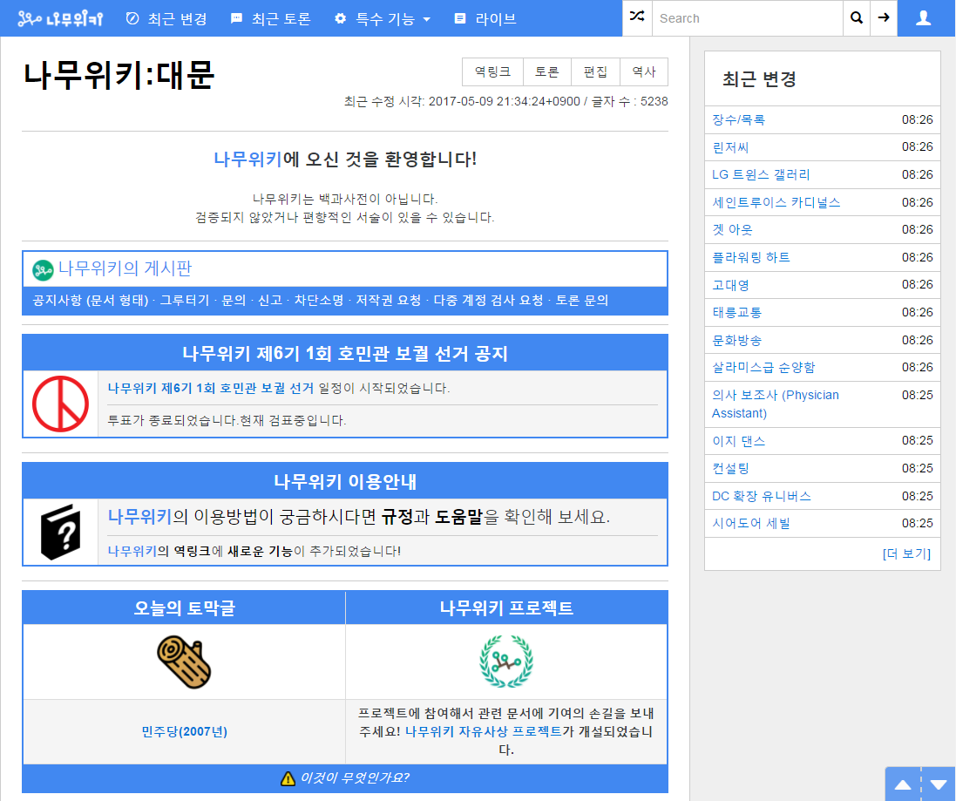Click the red ballot icon in the election notice

pyautogui.click(x=59, y=403)
